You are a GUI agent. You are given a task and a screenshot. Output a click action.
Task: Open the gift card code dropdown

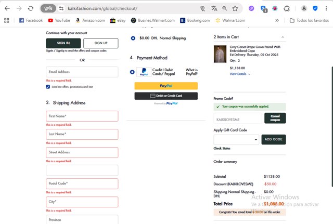coord(236,140)
